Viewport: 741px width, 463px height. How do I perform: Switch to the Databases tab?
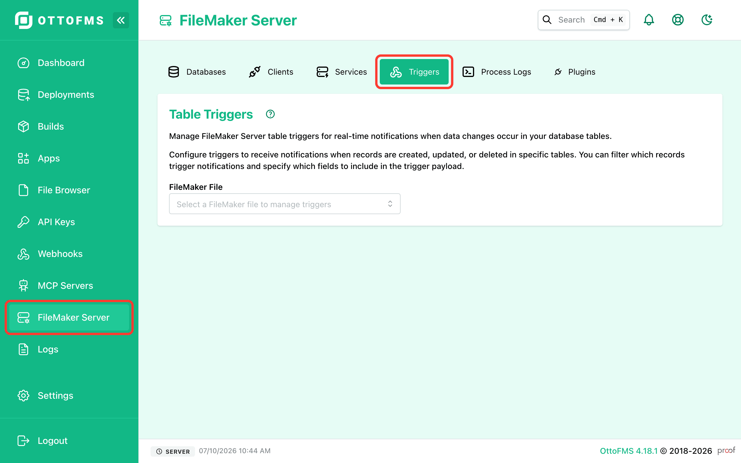[197, 72]
